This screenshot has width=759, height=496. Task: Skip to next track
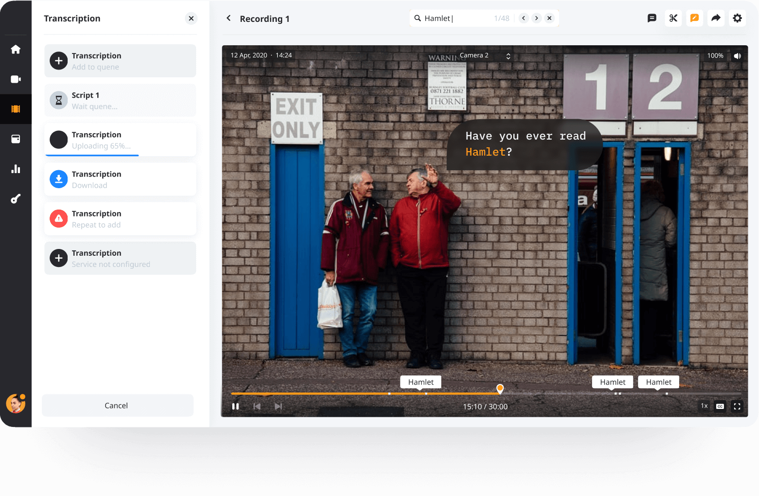[x=278, y=407]
